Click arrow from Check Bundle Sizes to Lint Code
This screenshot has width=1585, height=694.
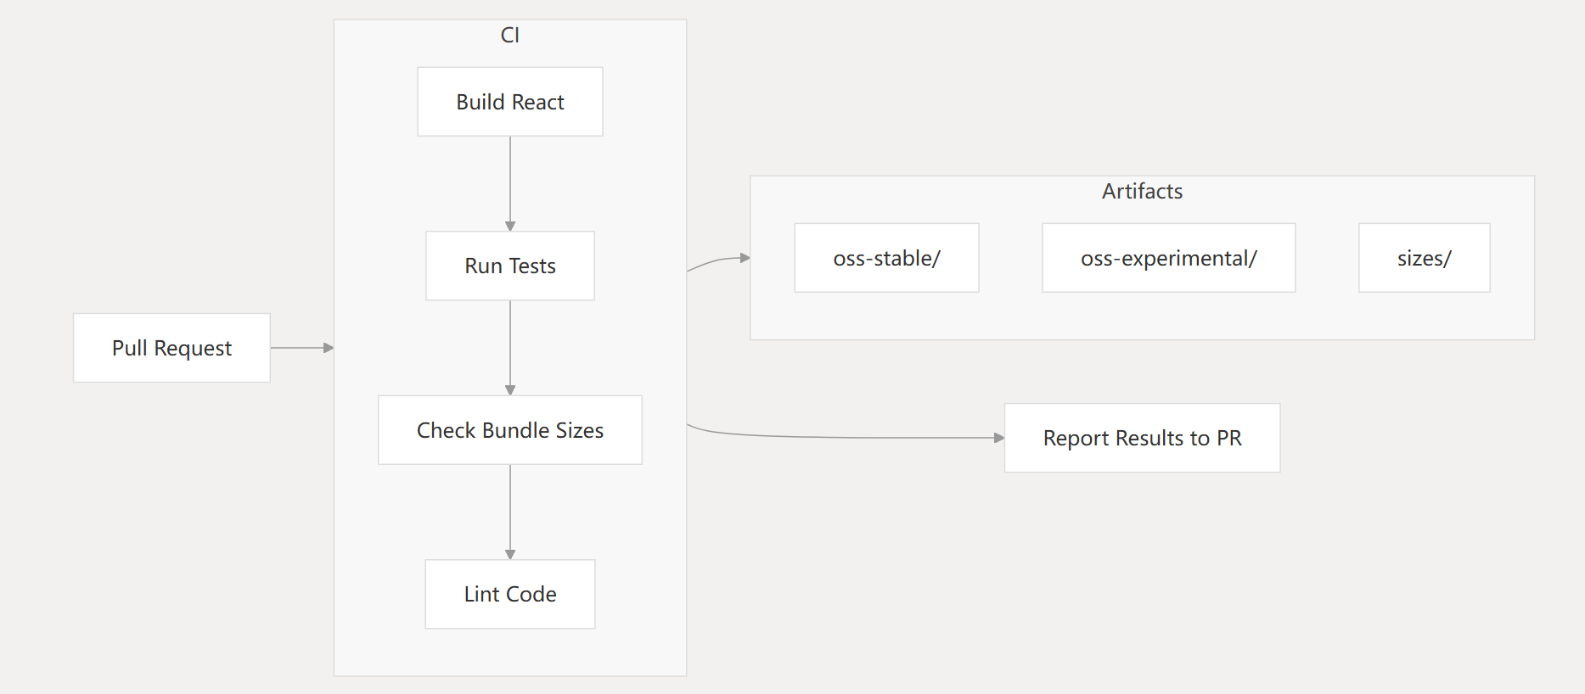tap(510, 512)
